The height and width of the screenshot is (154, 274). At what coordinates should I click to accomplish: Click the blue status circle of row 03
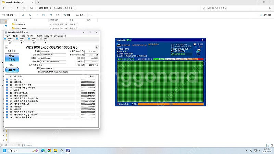click(x=7, y=85)
